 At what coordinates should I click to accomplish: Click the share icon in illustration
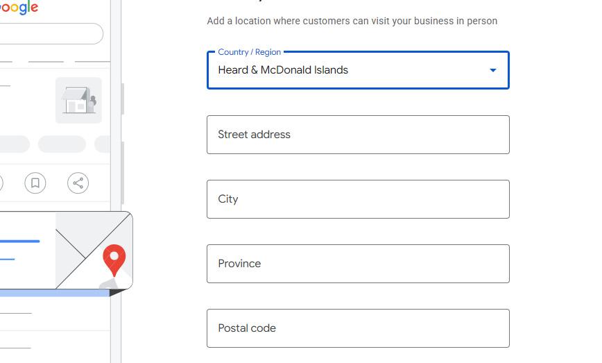click(78, 183)
